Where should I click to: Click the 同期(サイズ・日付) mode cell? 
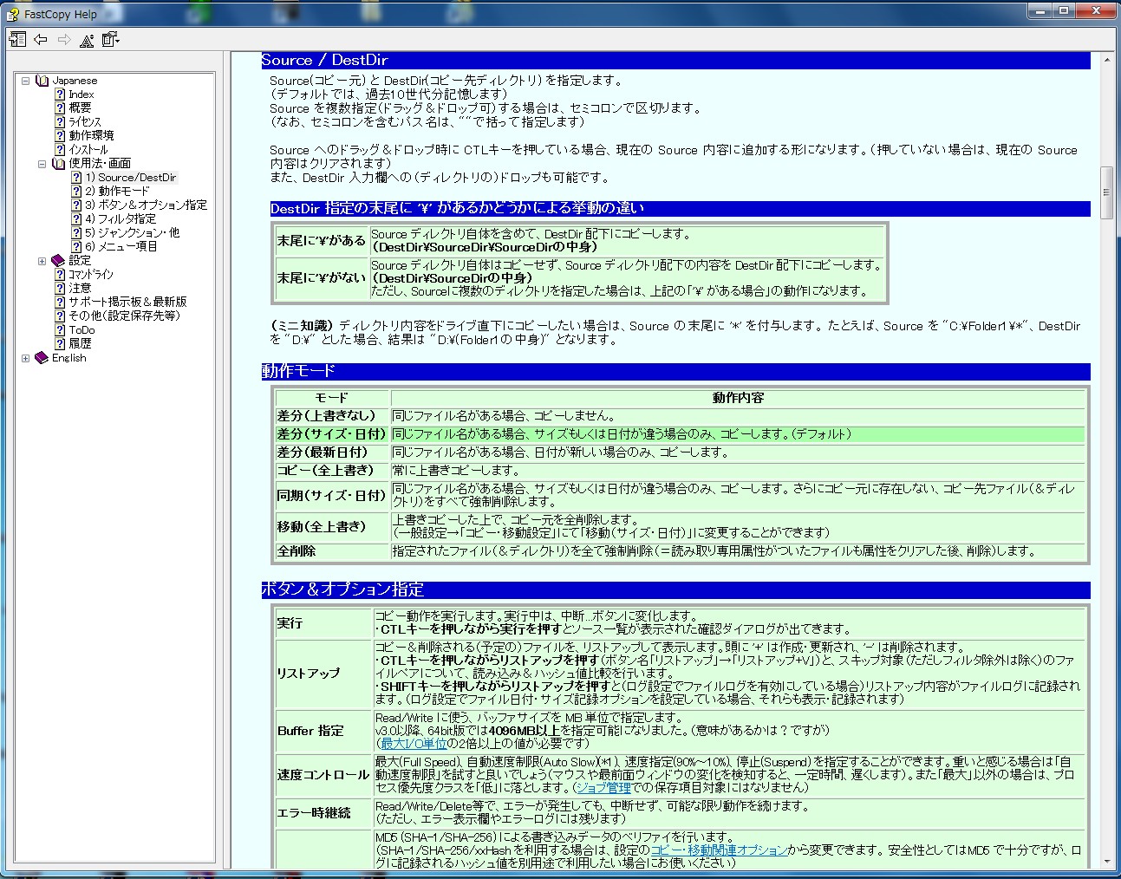[331, 496]
